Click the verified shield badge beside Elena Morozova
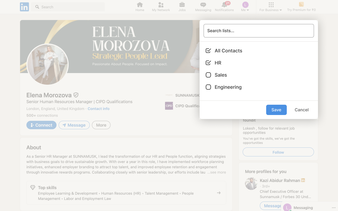 76,95
